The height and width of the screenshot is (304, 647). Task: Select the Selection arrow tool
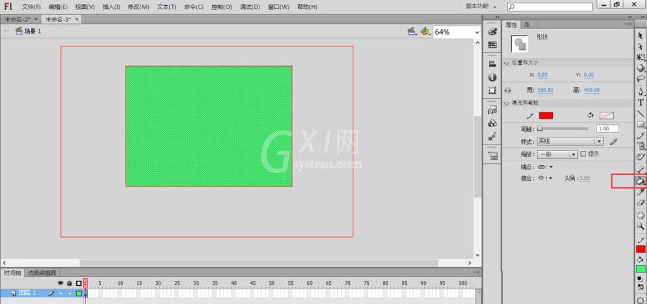pos(641,36)
